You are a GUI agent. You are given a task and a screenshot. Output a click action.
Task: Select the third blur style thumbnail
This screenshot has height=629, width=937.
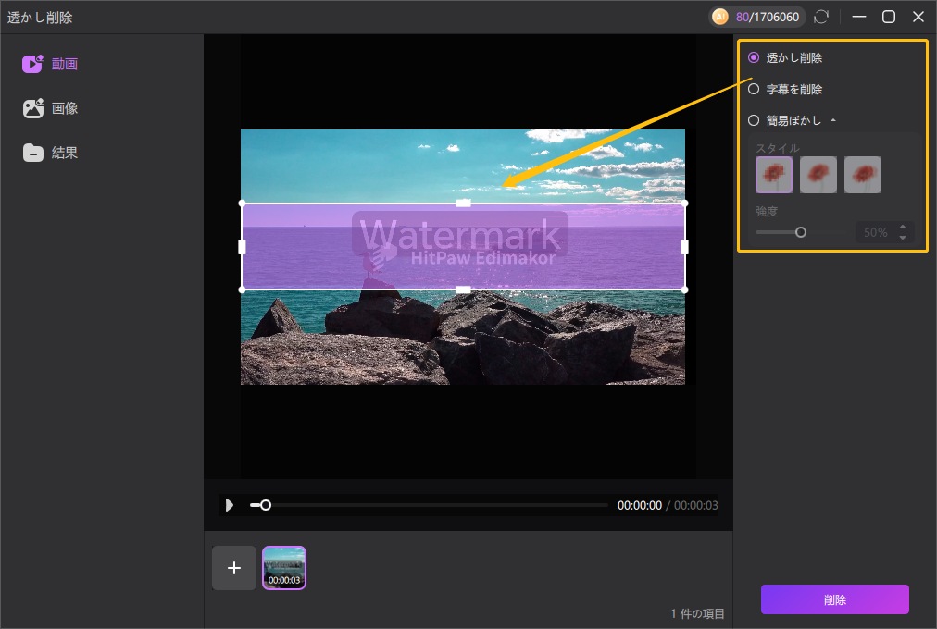pos(863,175)
